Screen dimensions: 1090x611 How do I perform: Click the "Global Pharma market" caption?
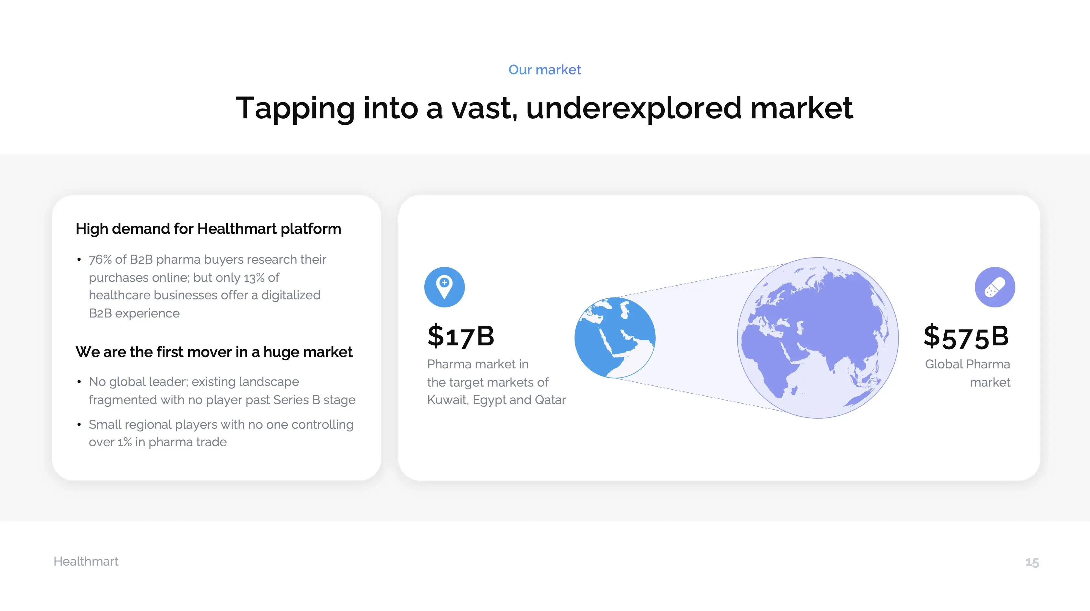click(967, 373)
